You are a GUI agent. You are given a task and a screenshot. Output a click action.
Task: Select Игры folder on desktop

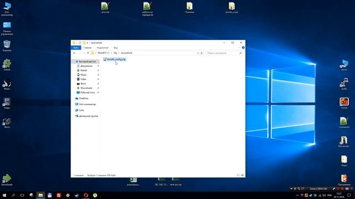344,161
